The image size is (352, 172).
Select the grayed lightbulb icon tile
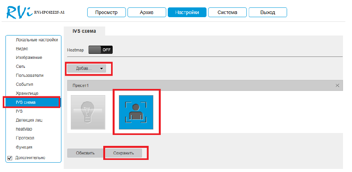88,112
